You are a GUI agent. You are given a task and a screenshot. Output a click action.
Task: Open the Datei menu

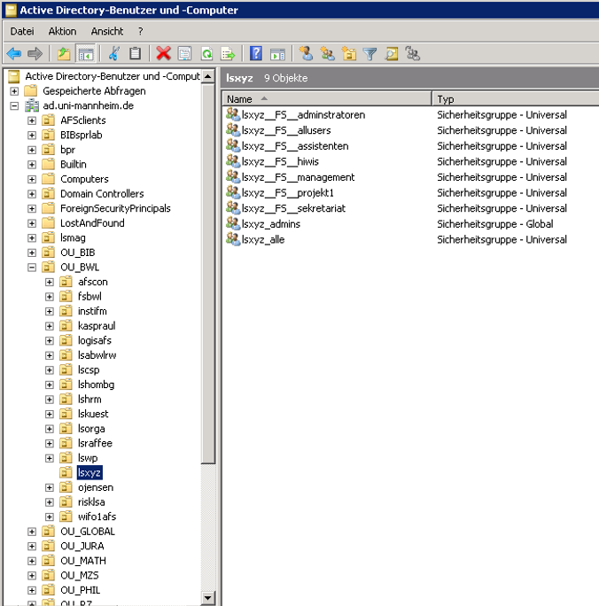pos(22,31)
